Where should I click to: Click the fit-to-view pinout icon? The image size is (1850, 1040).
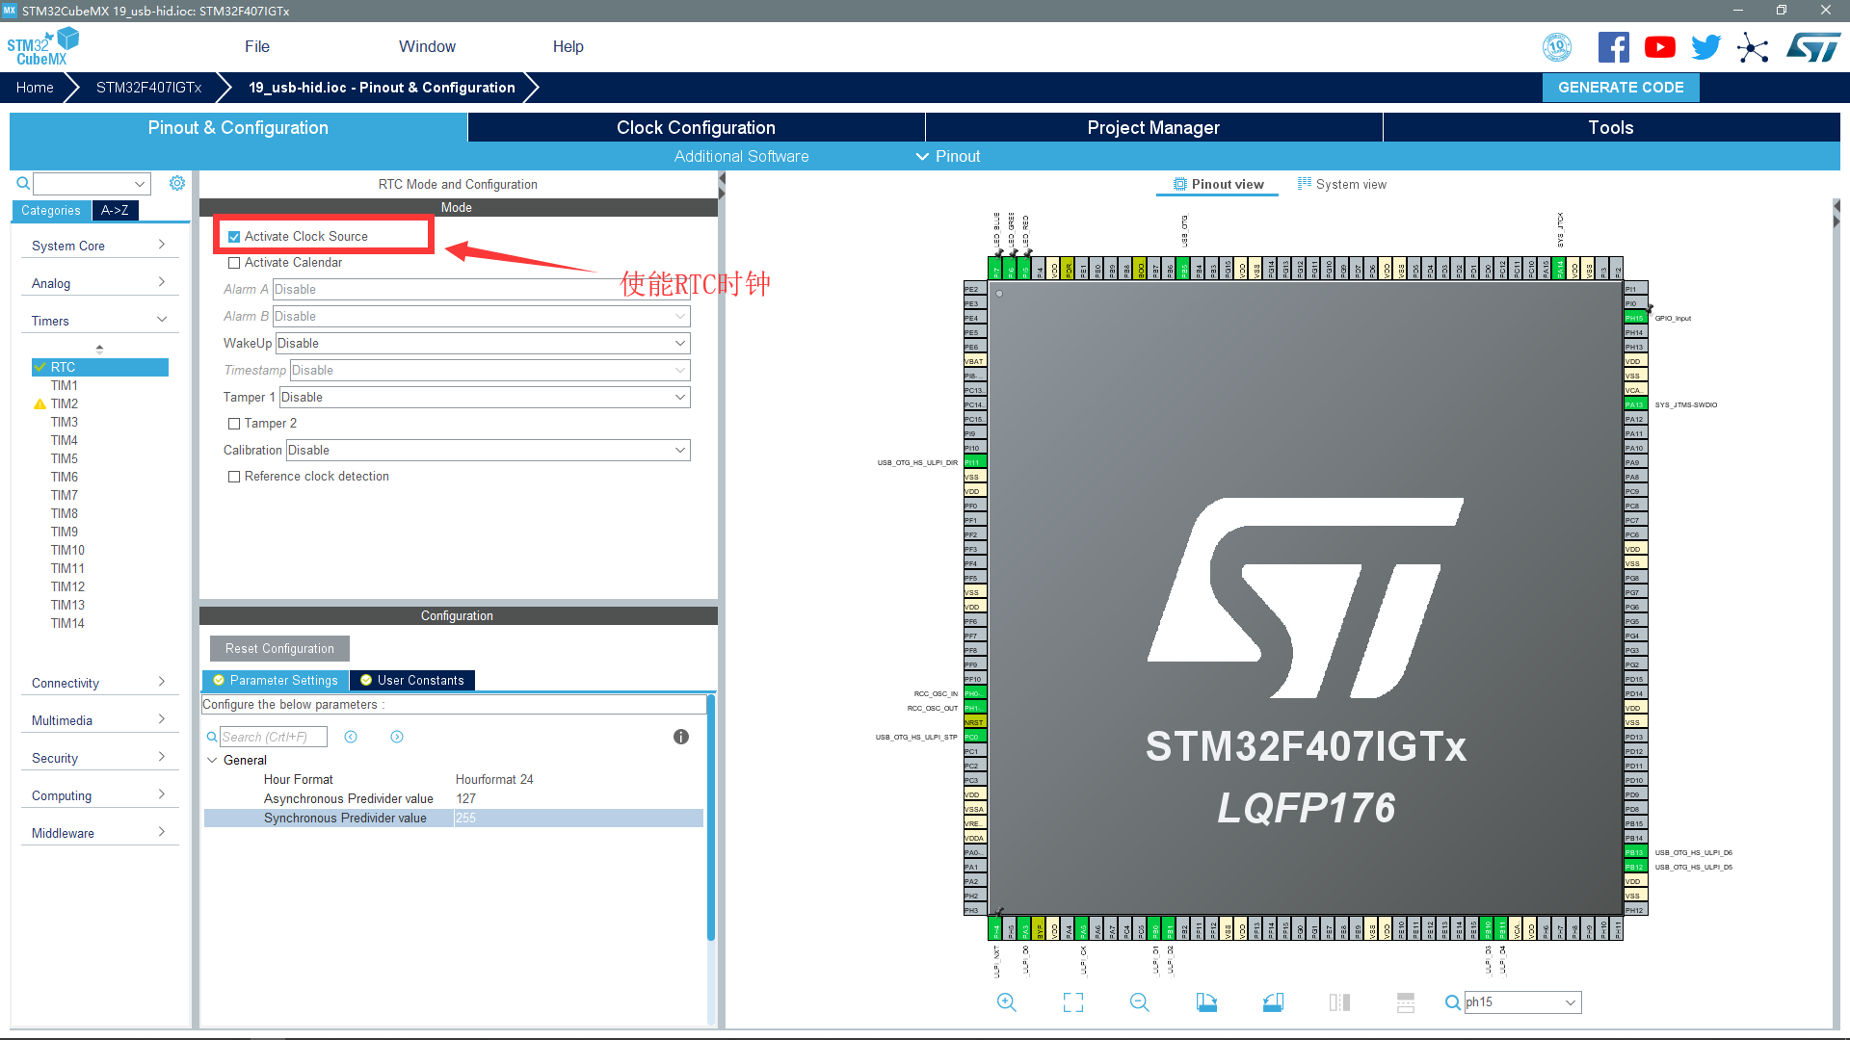click(1072, 1002)
